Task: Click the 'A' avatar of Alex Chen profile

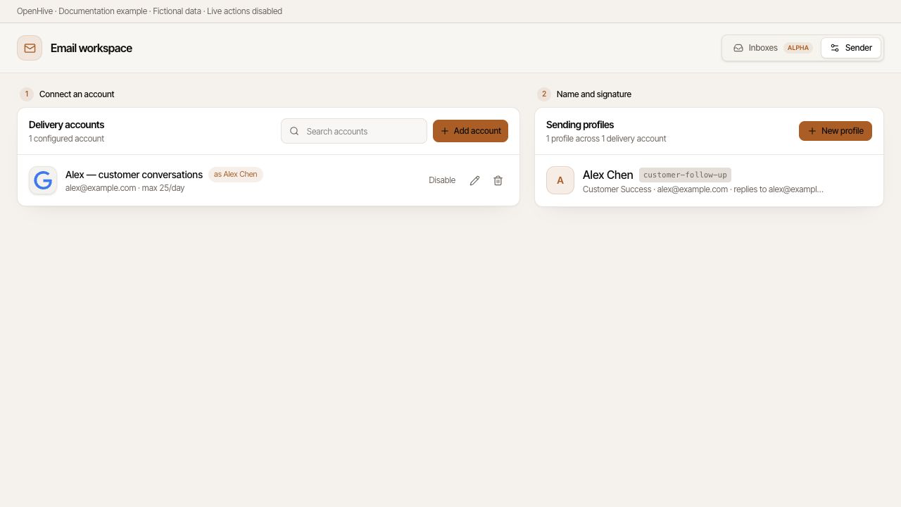Action: pyautogui.click(x=560, y=180)
